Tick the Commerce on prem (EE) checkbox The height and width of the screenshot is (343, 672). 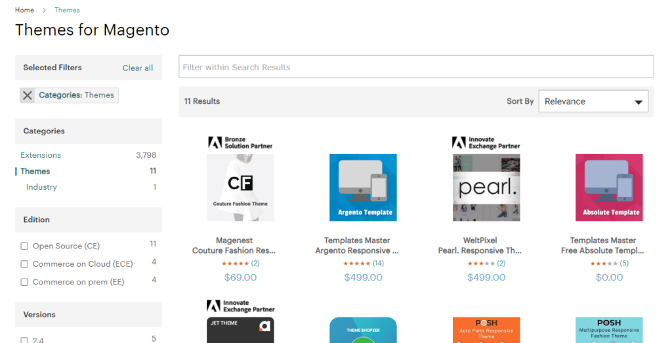point(24,282)
